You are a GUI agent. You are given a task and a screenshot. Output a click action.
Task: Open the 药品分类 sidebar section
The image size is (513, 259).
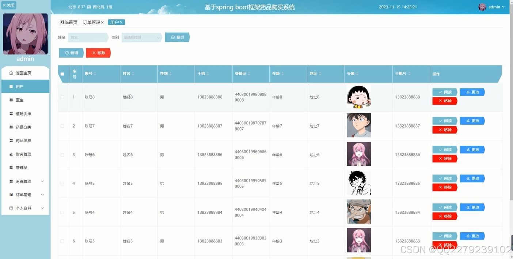25,127
